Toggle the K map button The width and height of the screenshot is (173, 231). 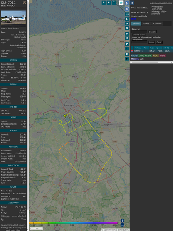click(127, 28)
